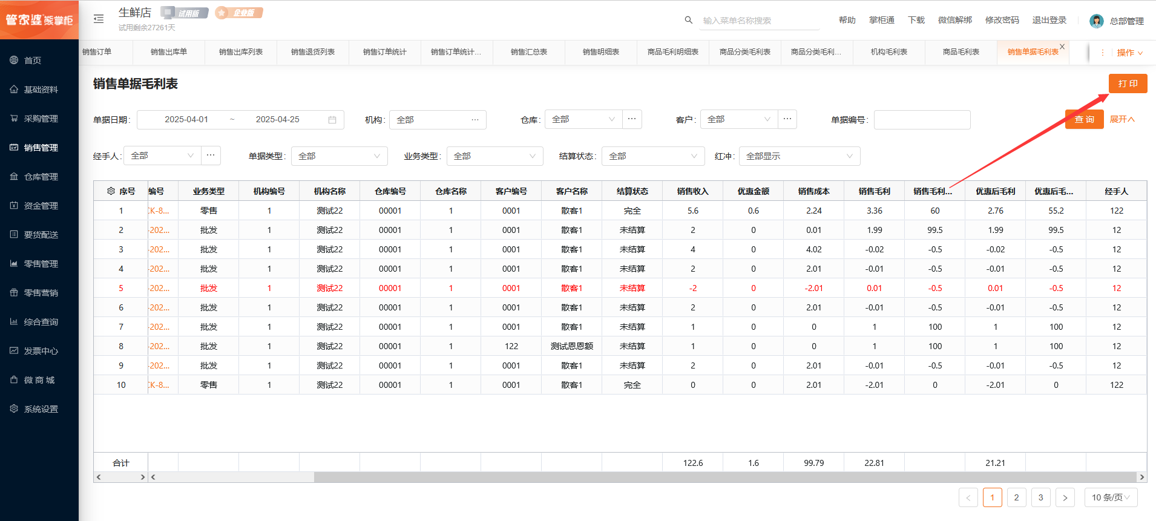Open the 帮助 link
Screen dimensions: 1156x521
point(847,20)
